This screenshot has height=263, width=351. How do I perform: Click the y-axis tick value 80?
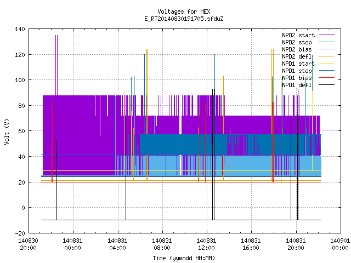coord(22,106)
